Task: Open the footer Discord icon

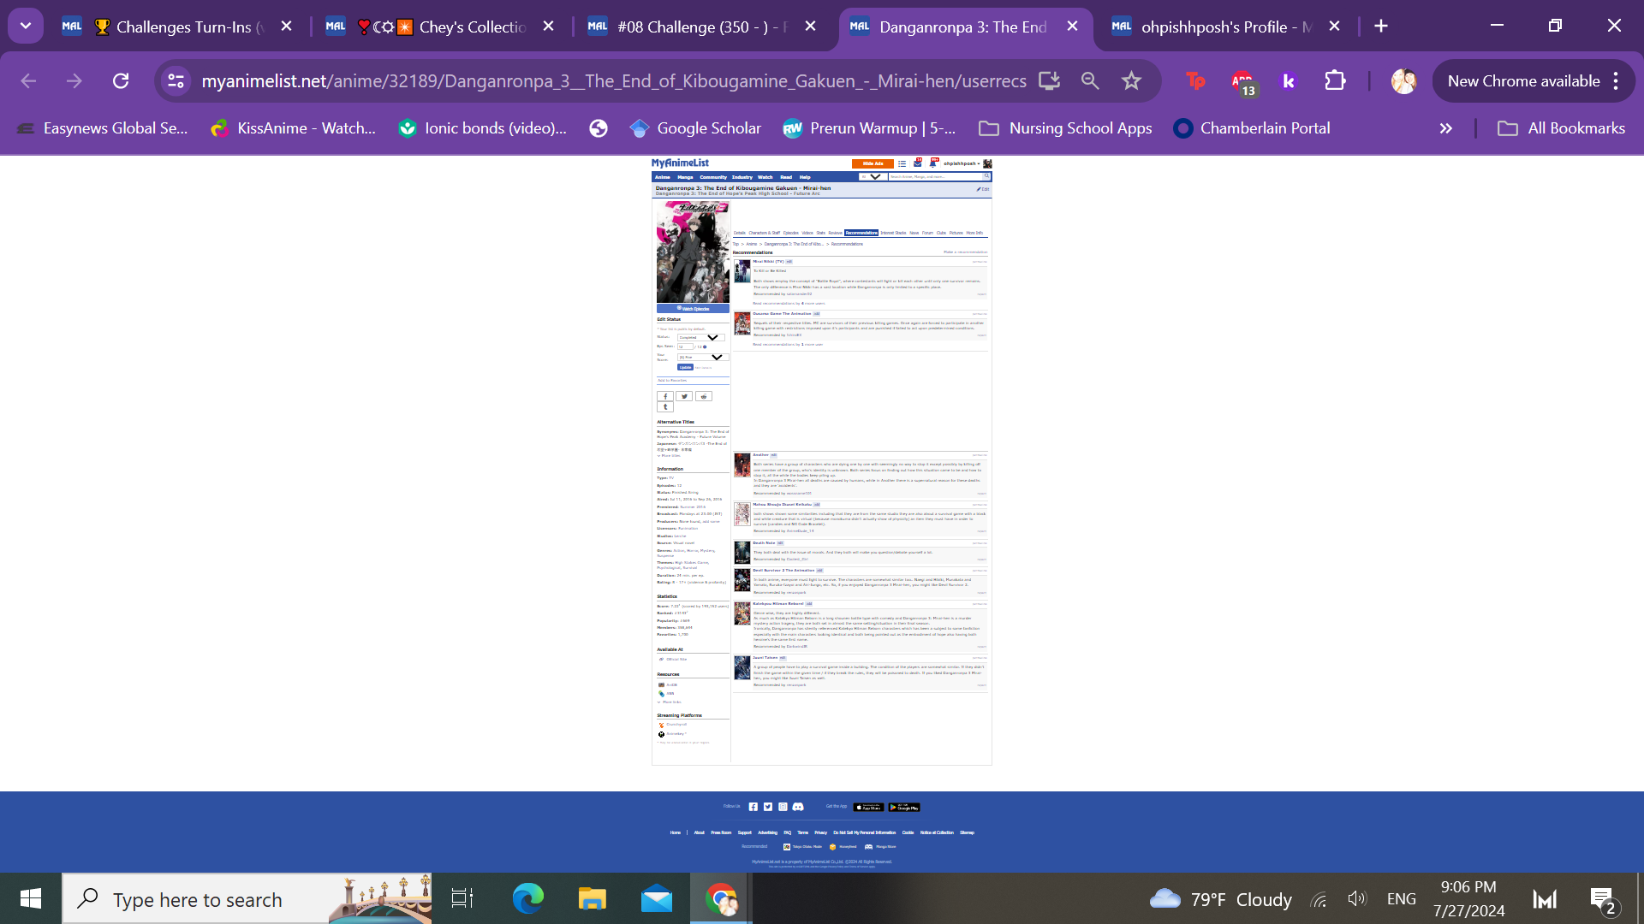Action: 798,807
